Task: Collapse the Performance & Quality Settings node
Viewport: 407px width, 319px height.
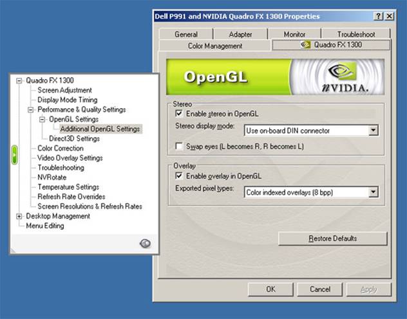Action: coord(31,110)
